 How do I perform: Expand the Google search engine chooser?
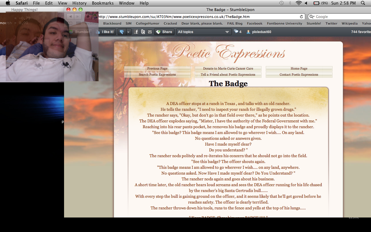click(x=312, y=17)
